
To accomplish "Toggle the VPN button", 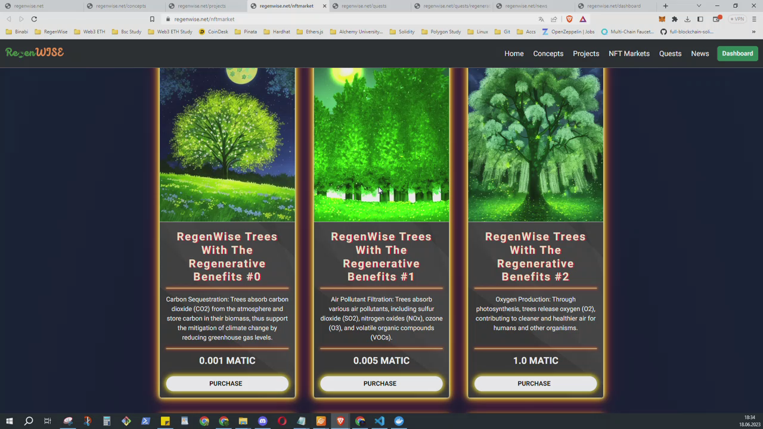I will coord(738,19).
